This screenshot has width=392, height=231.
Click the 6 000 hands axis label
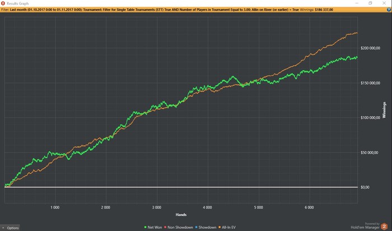[x=309, y=207]
